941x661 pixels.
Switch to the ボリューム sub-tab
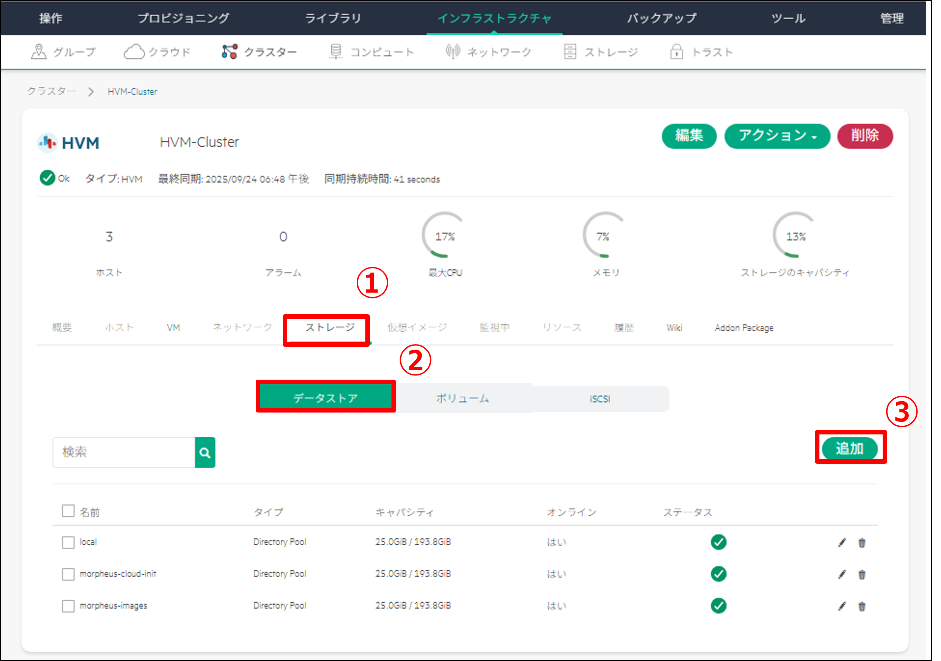point(462,398)
